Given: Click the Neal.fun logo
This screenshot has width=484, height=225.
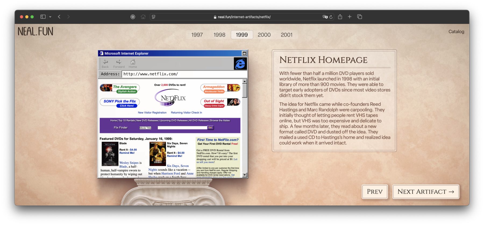Looking at the screenshot, I should click(x=35, y=31).
